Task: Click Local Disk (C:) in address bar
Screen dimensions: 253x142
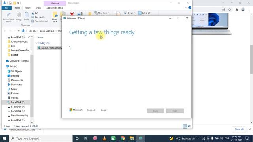Action: point(47,31)
